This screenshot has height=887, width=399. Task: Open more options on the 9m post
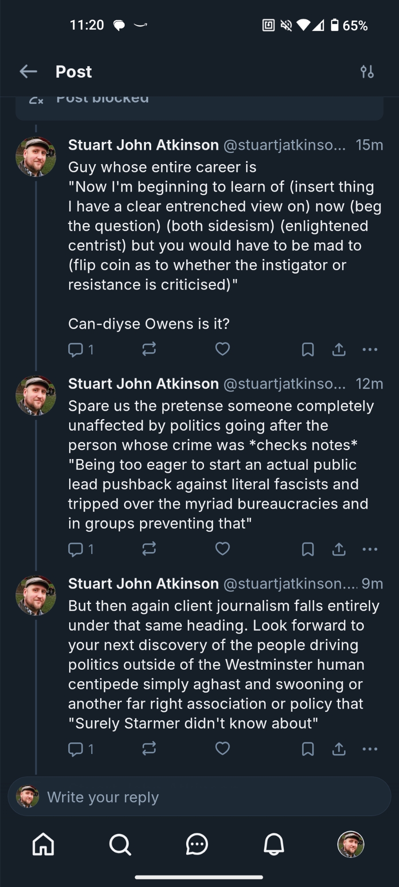click(370, 749)
